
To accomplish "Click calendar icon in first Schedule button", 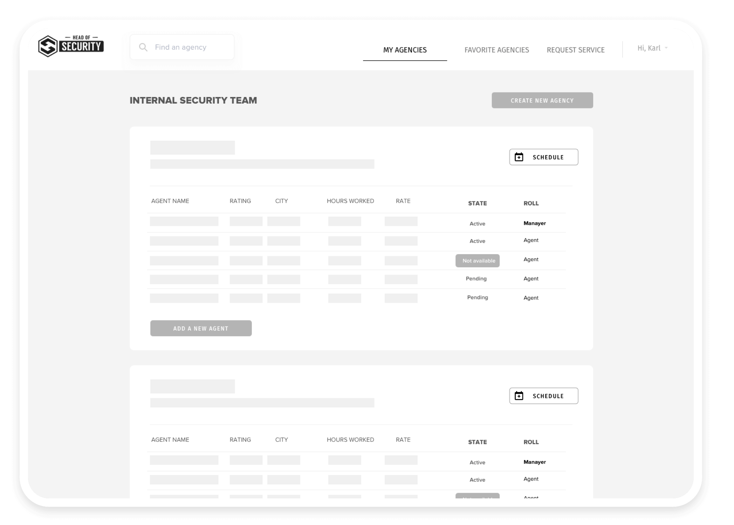I will [519, 157].
